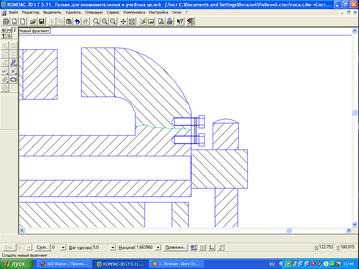Open the Компоновка menu

click(x=135, y=13)
